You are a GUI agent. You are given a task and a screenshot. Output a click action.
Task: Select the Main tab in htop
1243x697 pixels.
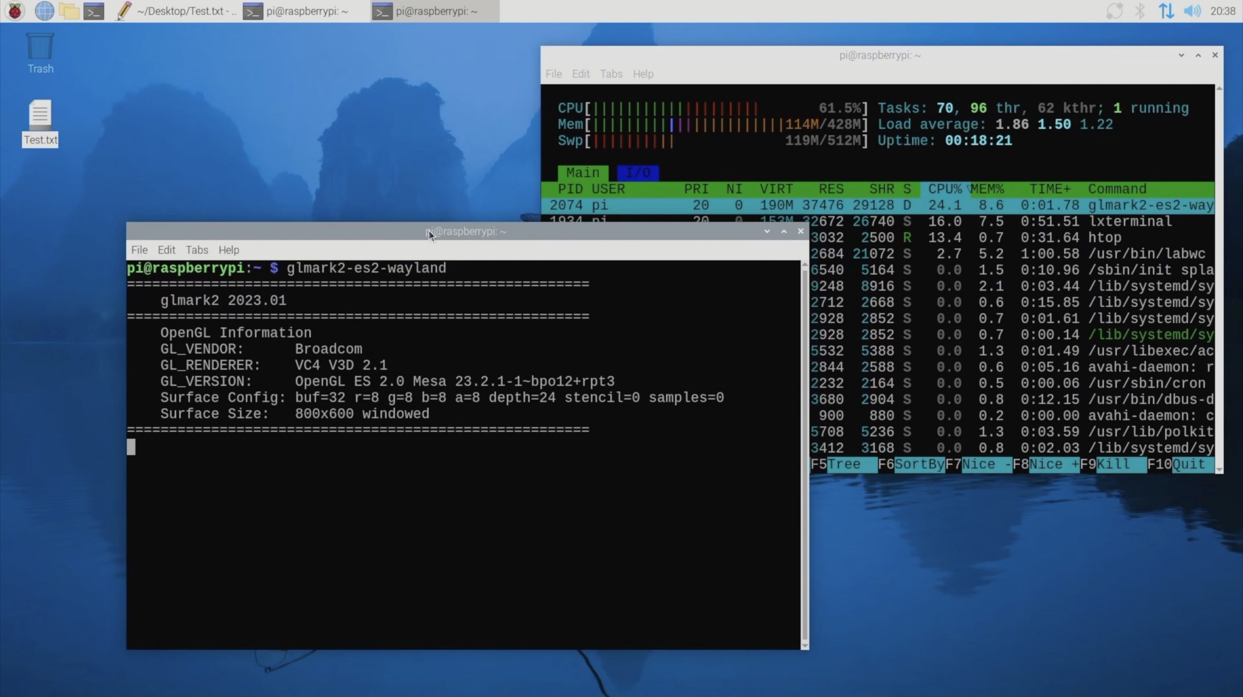[x=583, y=173]
